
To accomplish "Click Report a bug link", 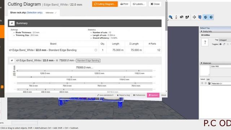I will (123, 95).
